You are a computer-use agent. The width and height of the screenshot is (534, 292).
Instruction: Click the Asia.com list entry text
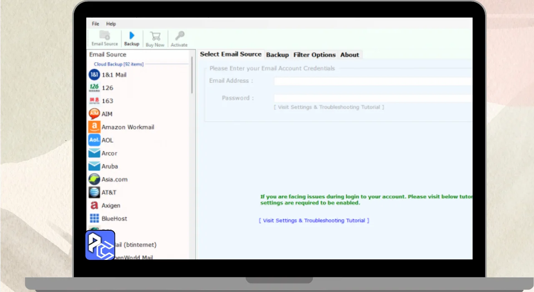point(115,179)
